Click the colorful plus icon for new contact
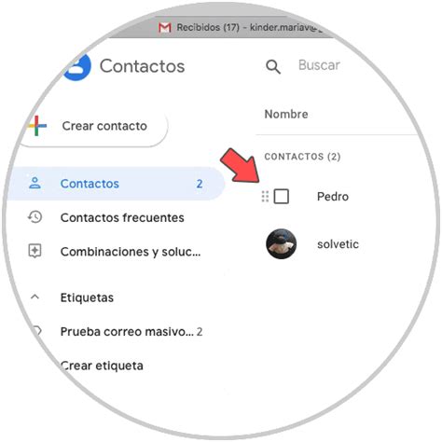Viewport: 442px width, 442px height. click(37, 126)
